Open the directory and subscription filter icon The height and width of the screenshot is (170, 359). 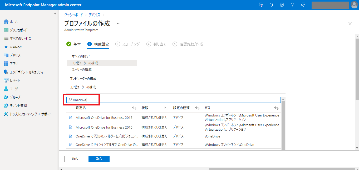tap(261, 5)
